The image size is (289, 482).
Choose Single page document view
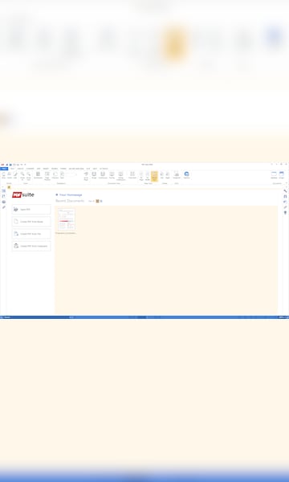click(94, 175)
